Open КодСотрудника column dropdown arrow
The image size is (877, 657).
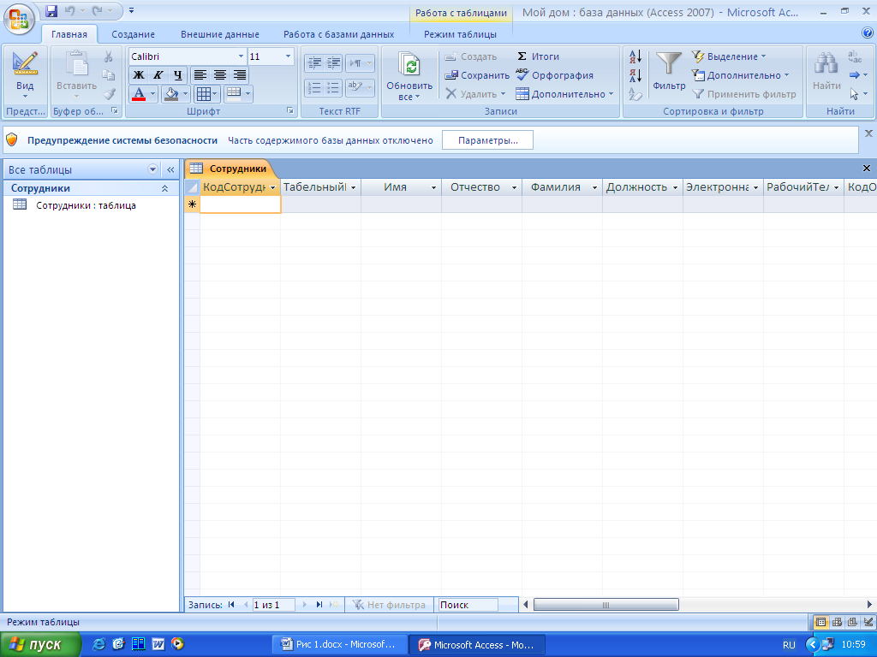[x=273, y=187]
